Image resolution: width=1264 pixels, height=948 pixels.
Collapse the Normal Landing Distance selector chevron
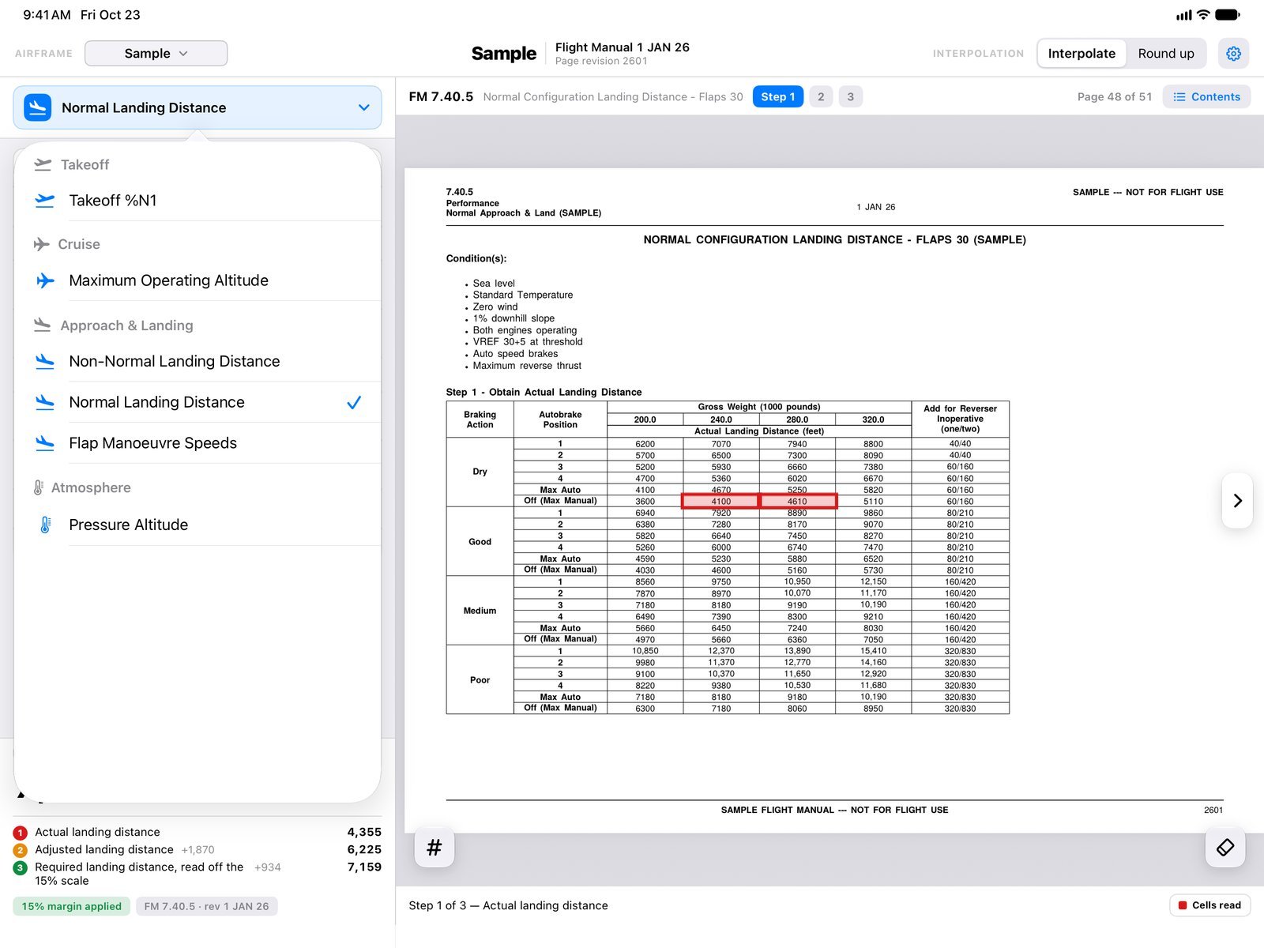pos(363,107)
